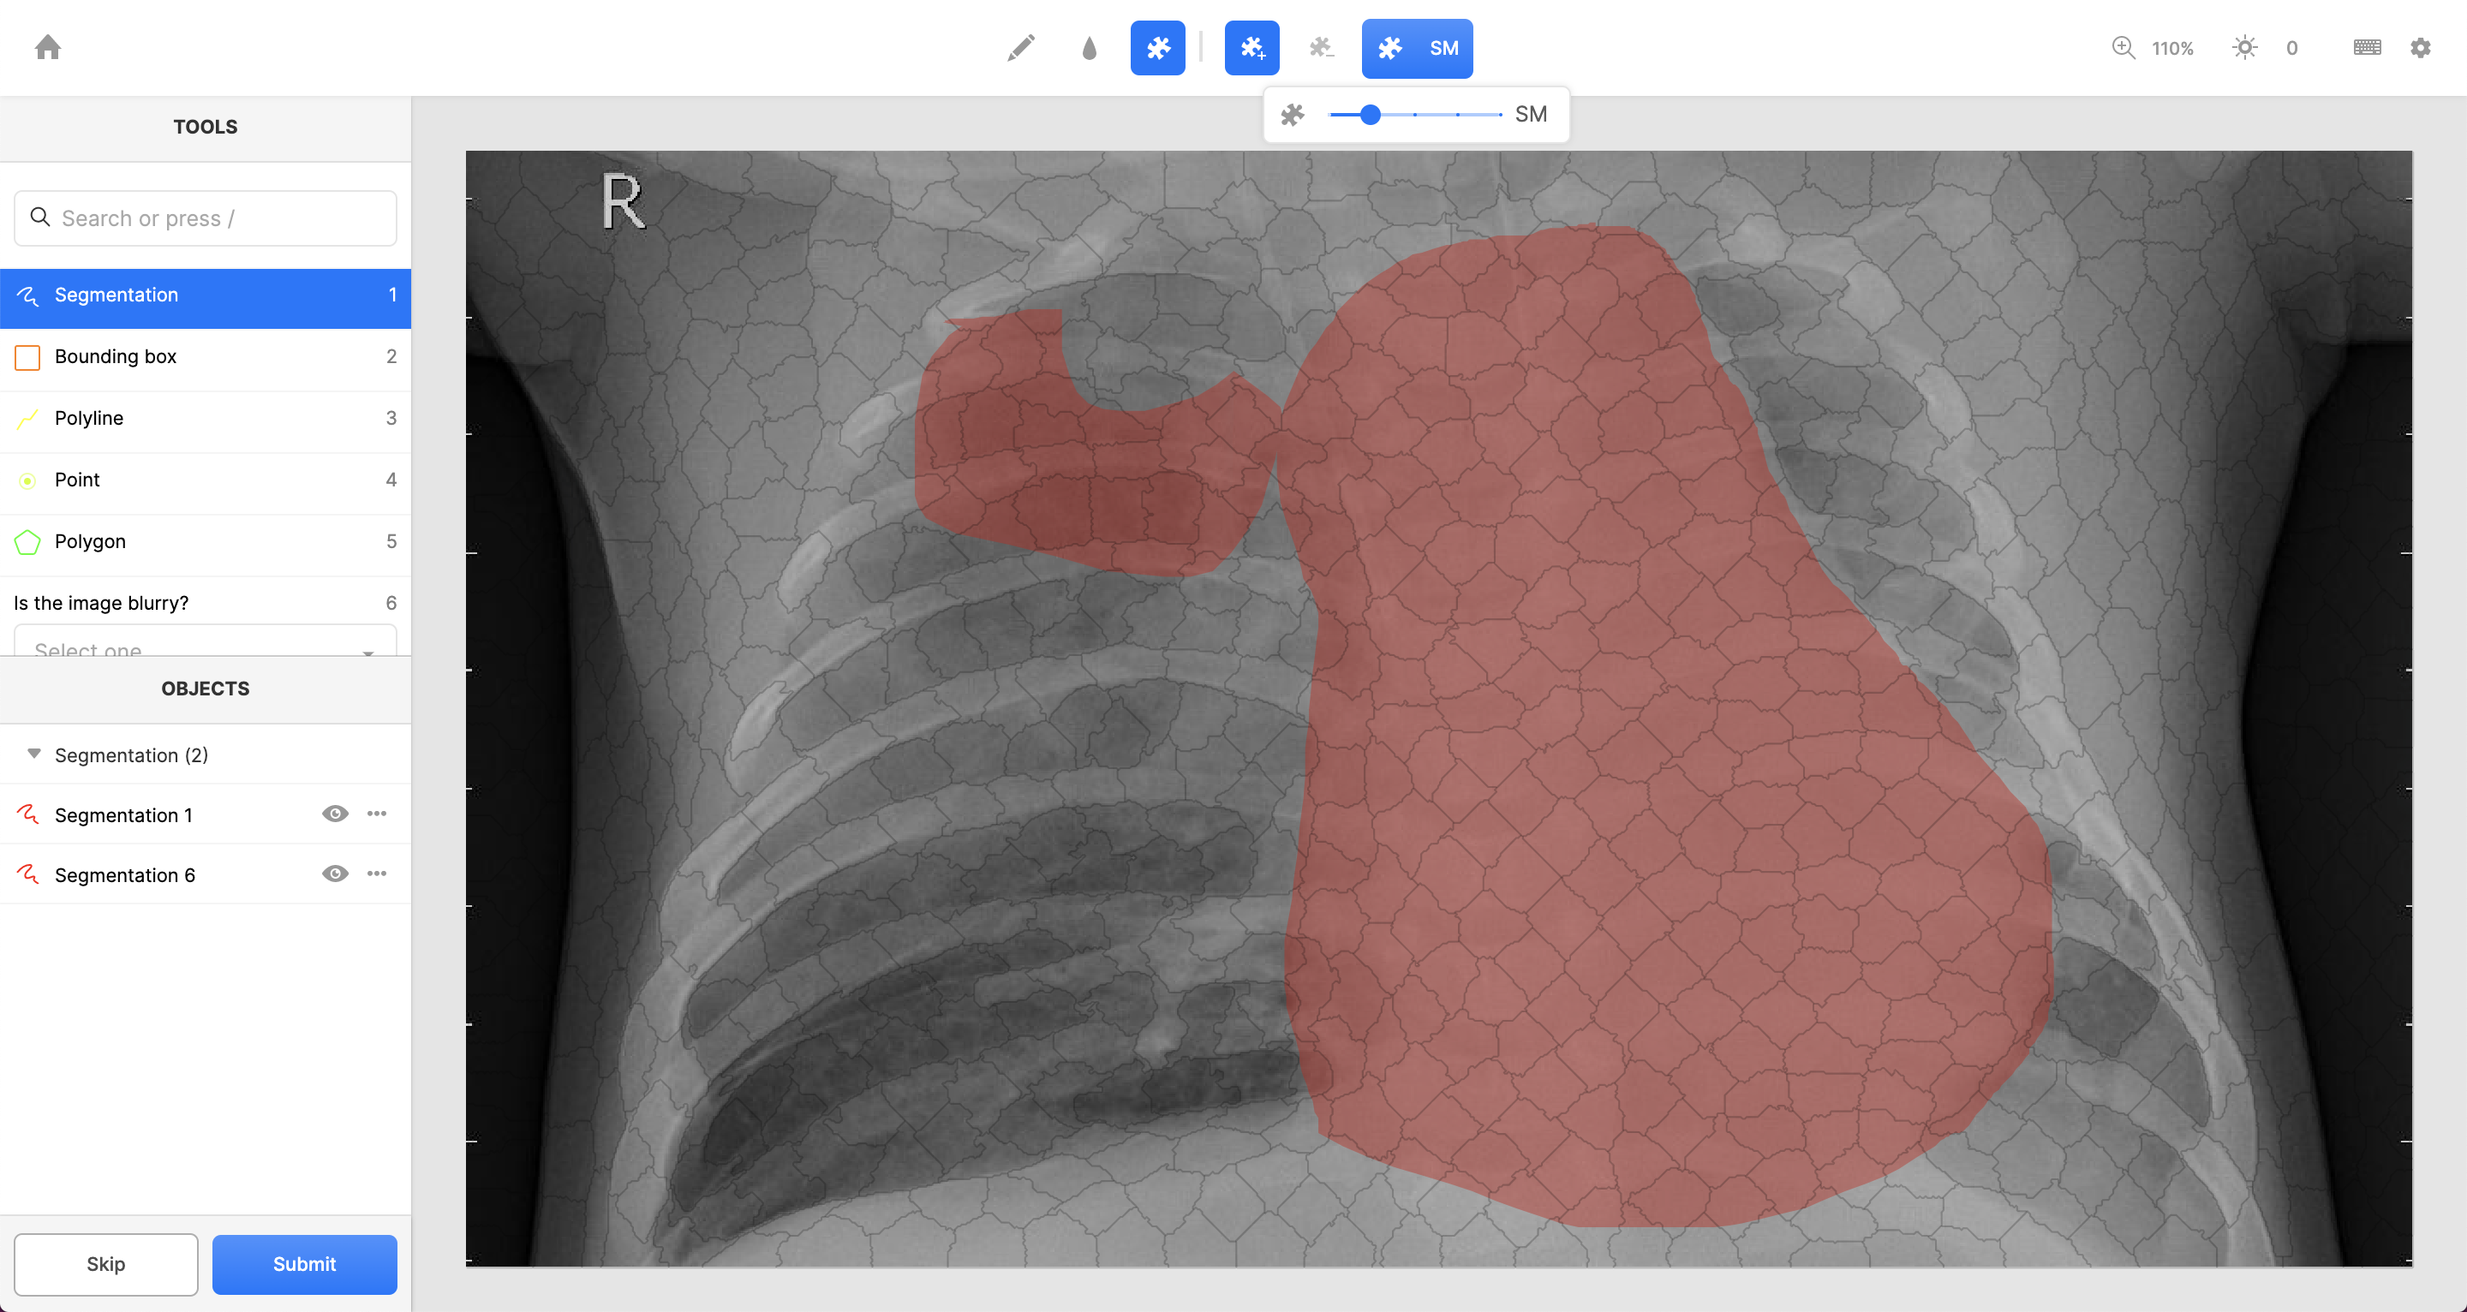This screenshot has width=2467, height=1312.
Task: Open more options for Segmentation 6
Action: coord(376,874)
